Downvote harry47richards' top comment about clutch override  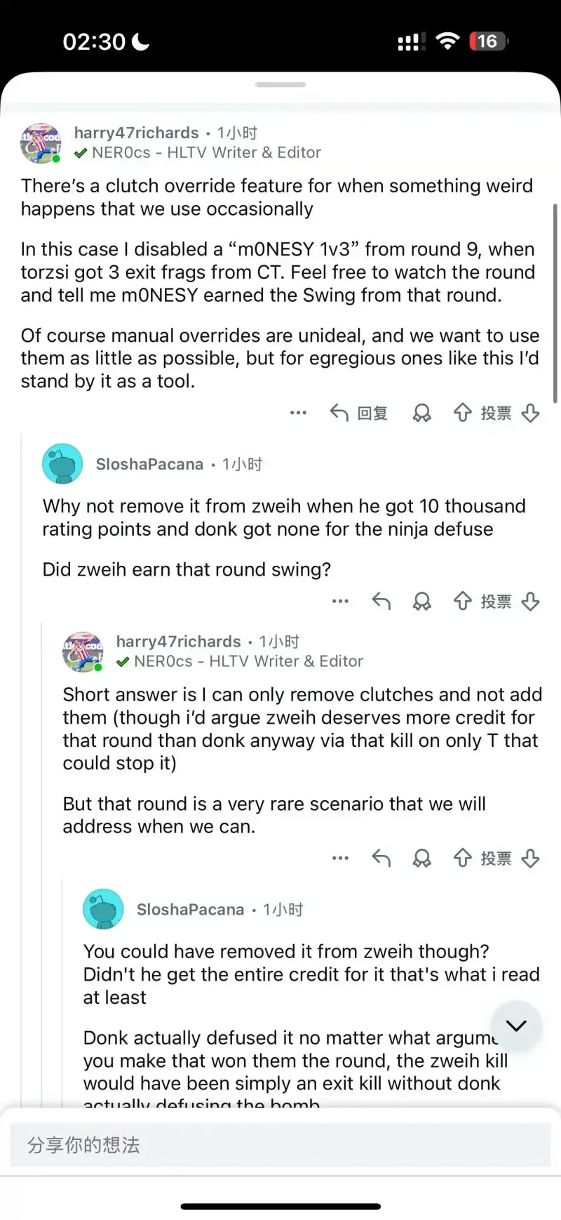[531, 413]
